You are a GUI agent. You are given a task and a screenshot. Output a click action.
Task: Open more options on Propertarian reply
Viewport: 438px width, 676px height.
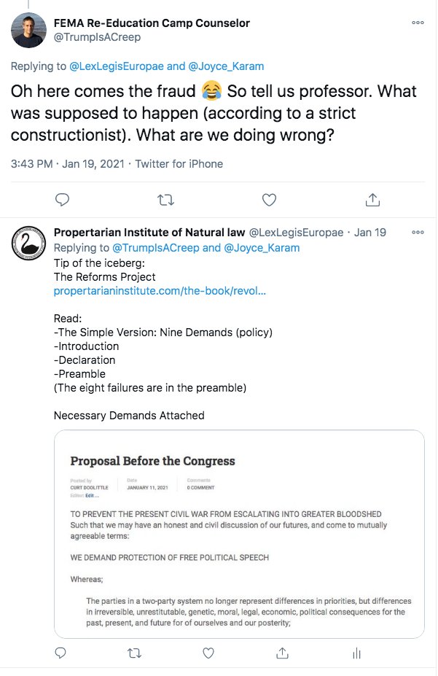click(418, 233)
